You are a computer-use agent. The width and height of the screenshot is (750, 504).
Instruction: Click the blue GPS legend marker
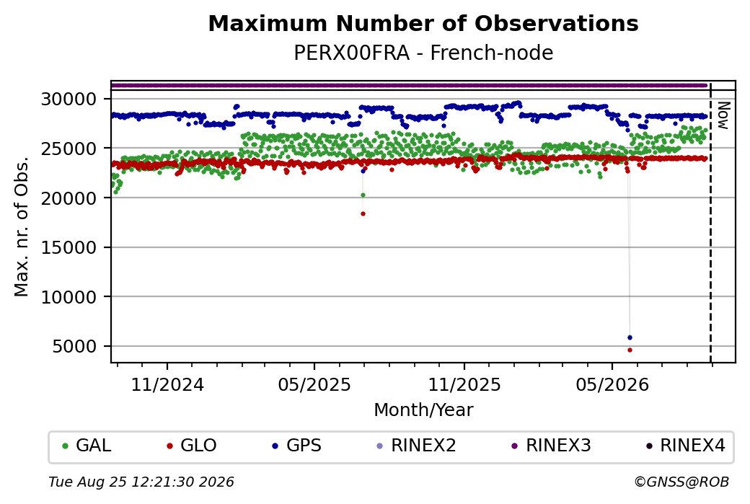pos(275,446)
